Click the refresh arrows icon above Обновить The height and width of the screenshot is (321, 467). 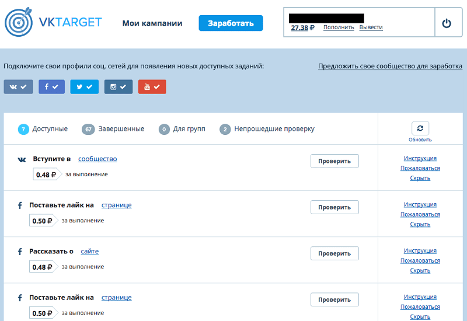(x=420, y=128)
